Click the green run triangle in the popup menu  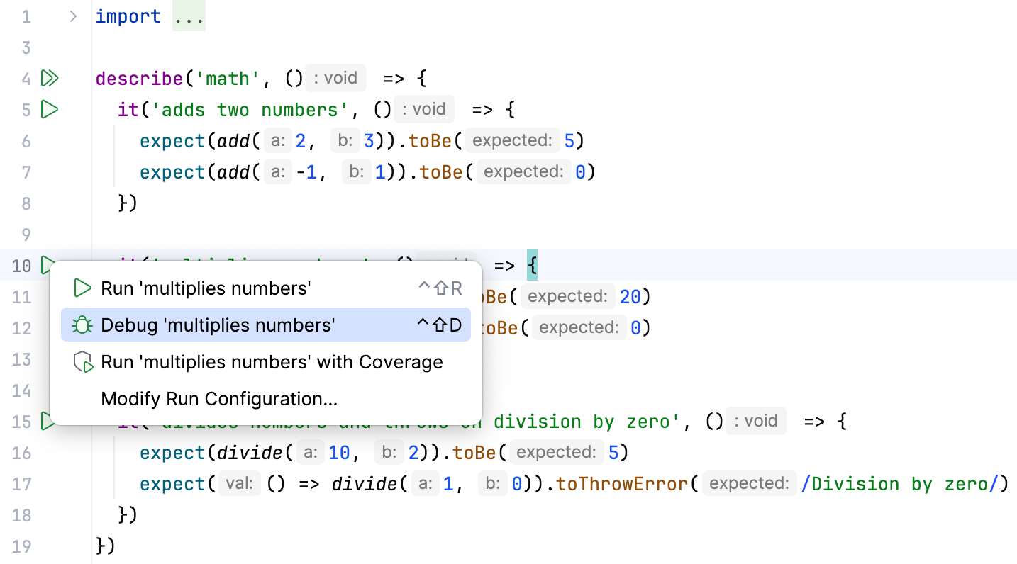pyautogui.click(x=82, y=288)
